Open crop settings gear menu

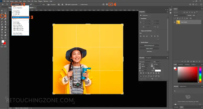coord(62,4)
